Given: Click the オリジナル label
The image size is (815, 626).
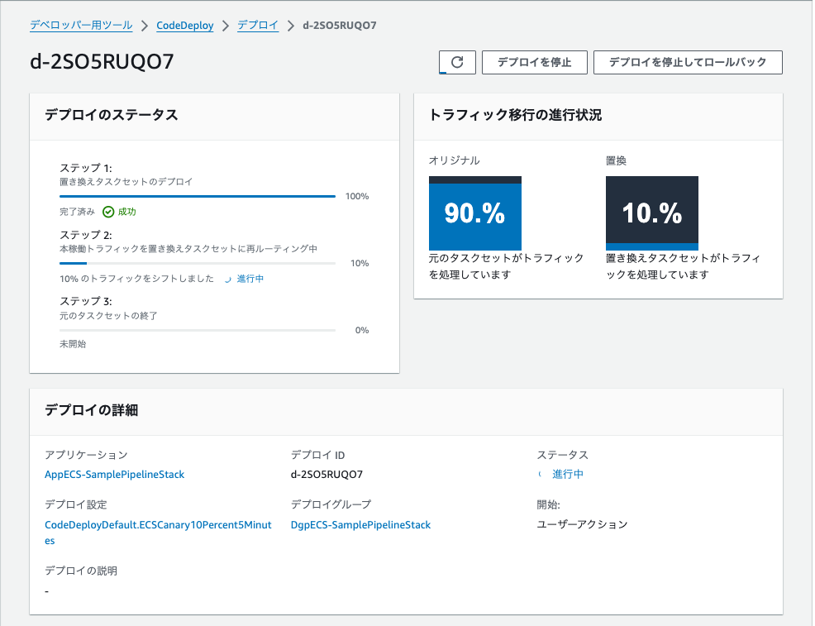Looking at the screenshot, I should 455,160.
